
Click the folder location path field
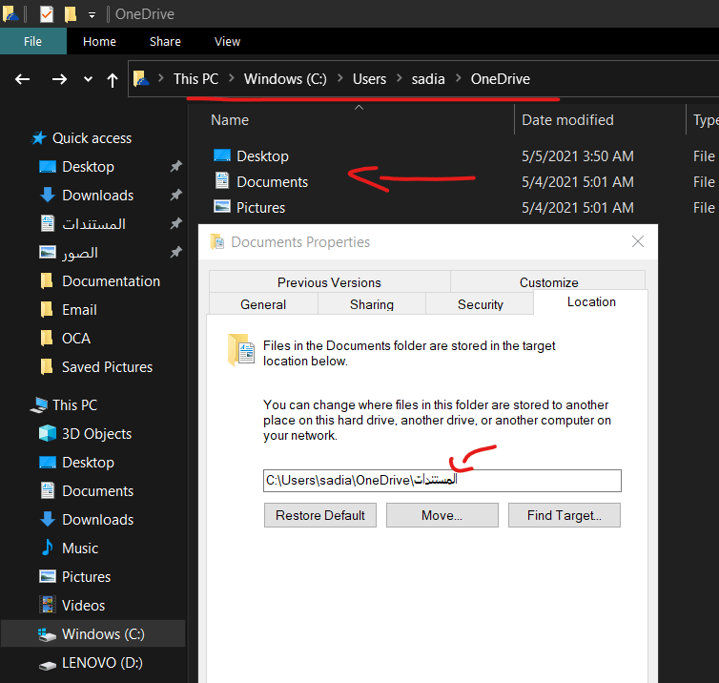(x=442, y=480)
